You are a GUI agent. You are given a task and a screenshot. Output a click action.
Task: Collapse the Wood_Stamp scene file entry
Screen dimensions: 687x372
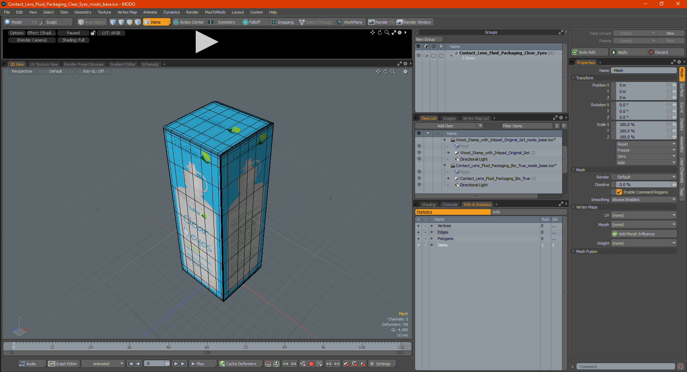click(445, 140)
